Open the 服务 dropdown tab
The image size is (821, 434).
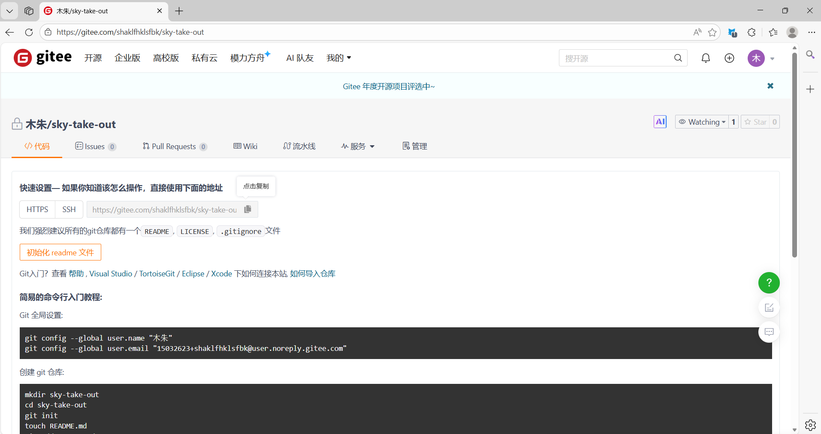pyautogui.click(x=358, y=147)
